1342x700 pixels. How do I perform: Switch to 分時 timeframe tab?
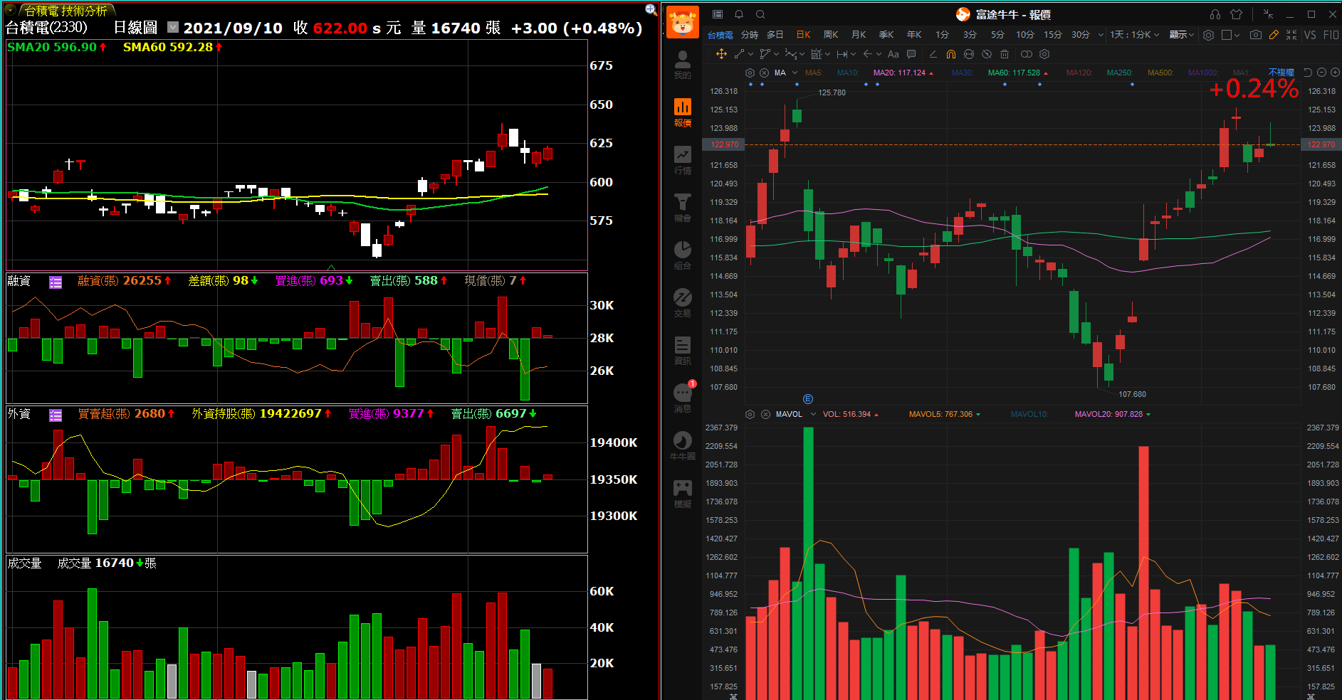tap(750, 35)
